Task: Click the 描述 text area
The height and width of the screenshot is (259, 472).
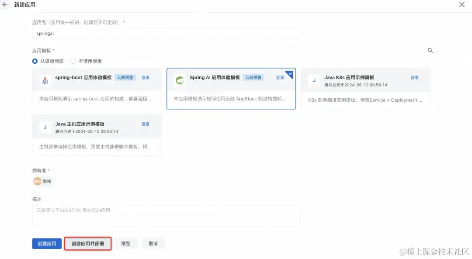Action: point(166,216)
